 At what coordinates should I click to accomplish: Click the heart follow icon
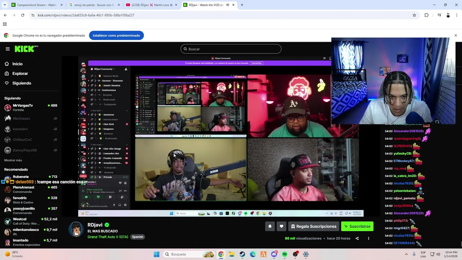point(282,226)
